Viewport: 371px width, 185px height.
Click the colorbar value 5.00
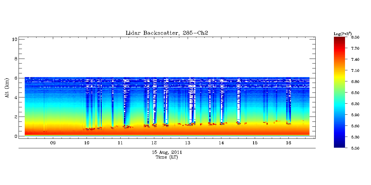coord(355,148)
